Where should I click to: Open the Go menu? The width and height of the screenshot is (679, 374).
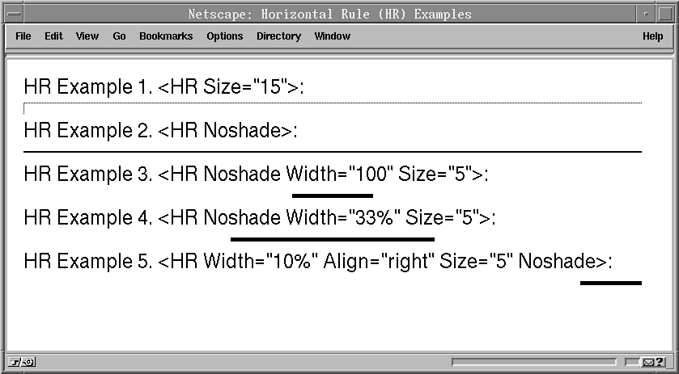tap(119, 36)
